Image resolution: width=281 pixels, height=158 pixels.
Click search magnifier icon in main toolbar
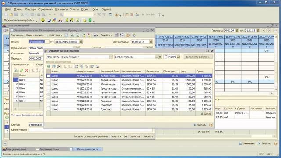(x=61, y=14)
